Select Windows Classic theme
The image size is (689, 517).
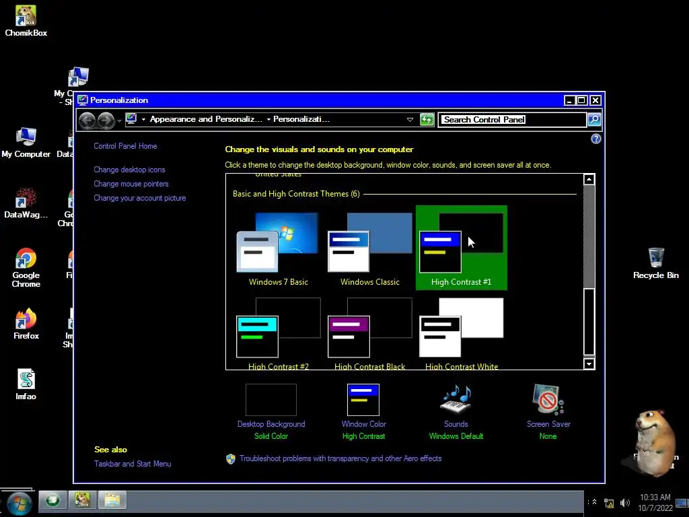(369, 249)
